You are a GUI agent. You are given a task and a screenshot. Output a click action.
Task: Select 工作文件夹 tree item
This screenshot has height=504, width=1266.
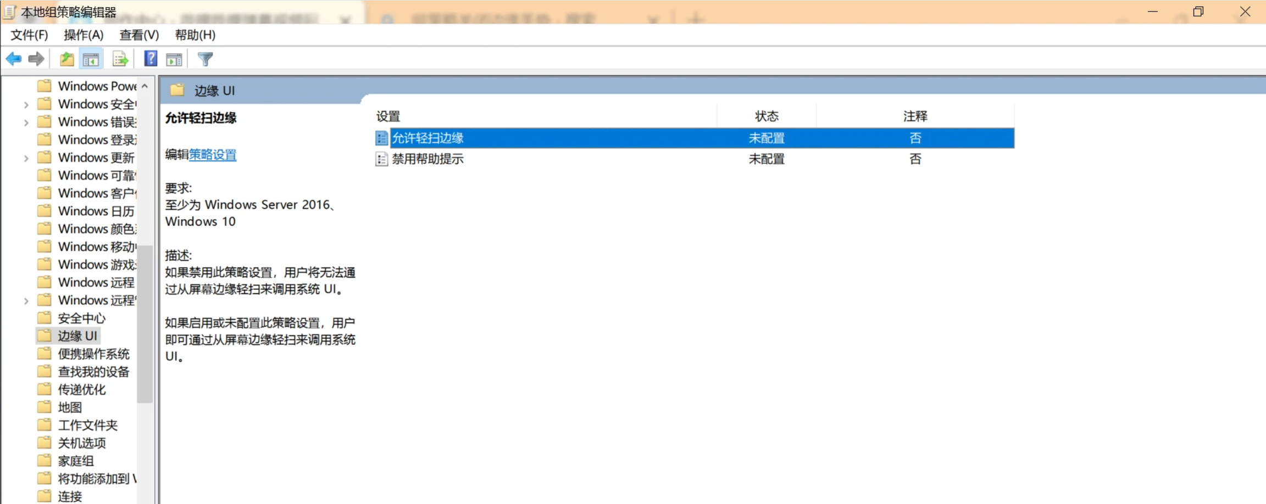point(88,425)
